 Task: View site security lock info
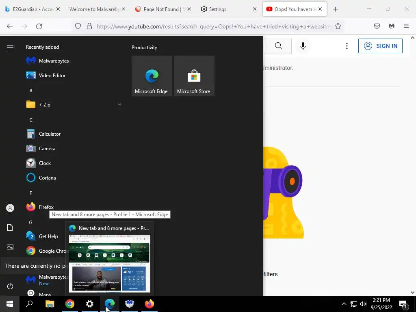click(89, 26)
